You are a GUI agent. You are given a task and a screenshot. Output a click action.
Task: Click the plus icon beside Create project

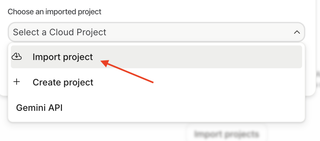17,82
